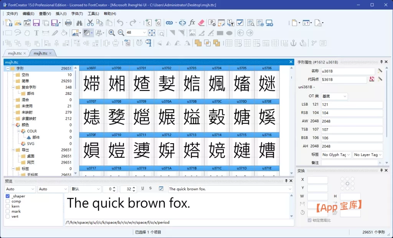Toggle the vert feature checkbox

pos(8,216)
